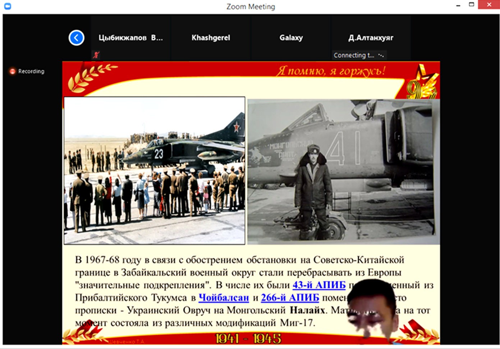Click the Zoom app icon in title bar
Image resolution: width=500 pixels, height=349 pixels.
[8, 6]
